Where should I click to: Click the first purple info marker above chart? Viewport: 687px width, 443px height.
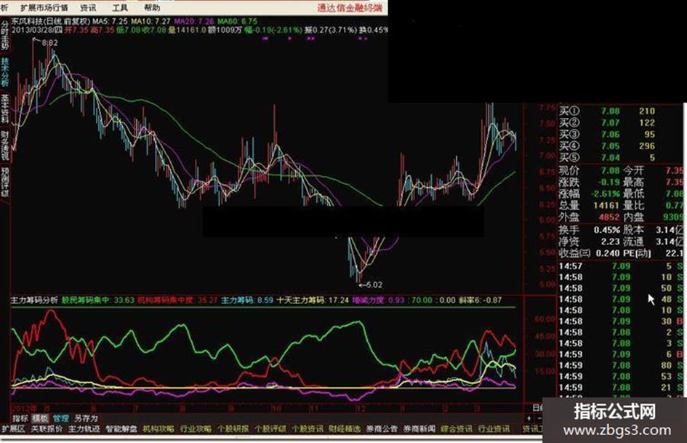pos(265,39)
